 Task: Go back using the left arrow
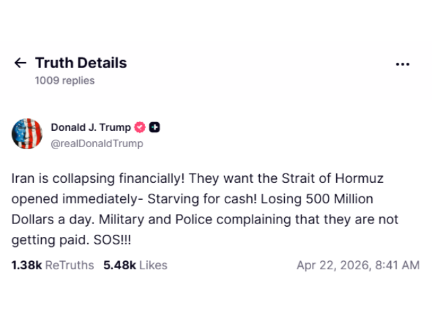20,63
